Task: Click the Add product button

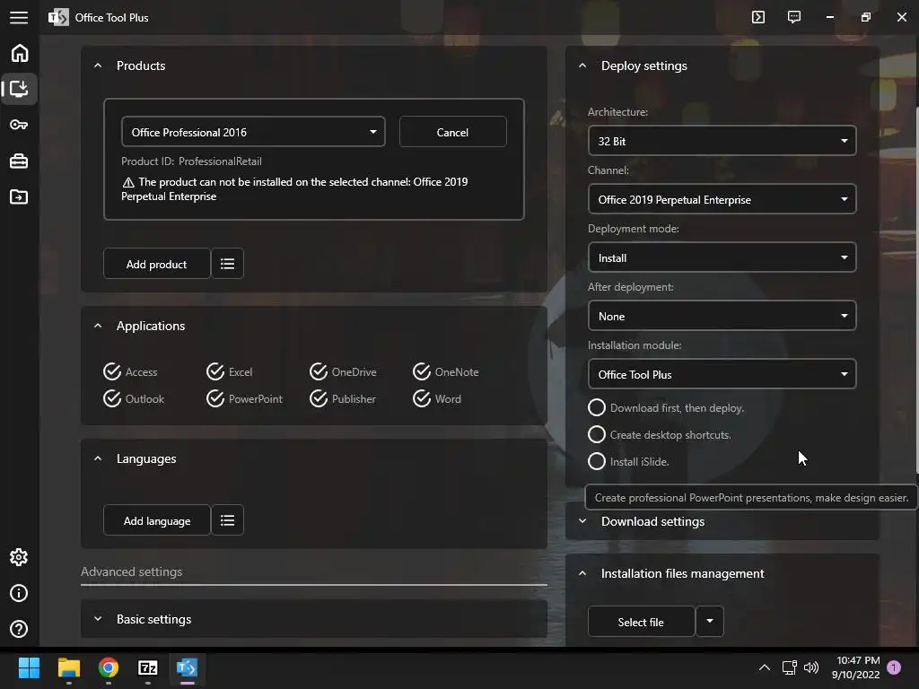Action: click(156, 264)
